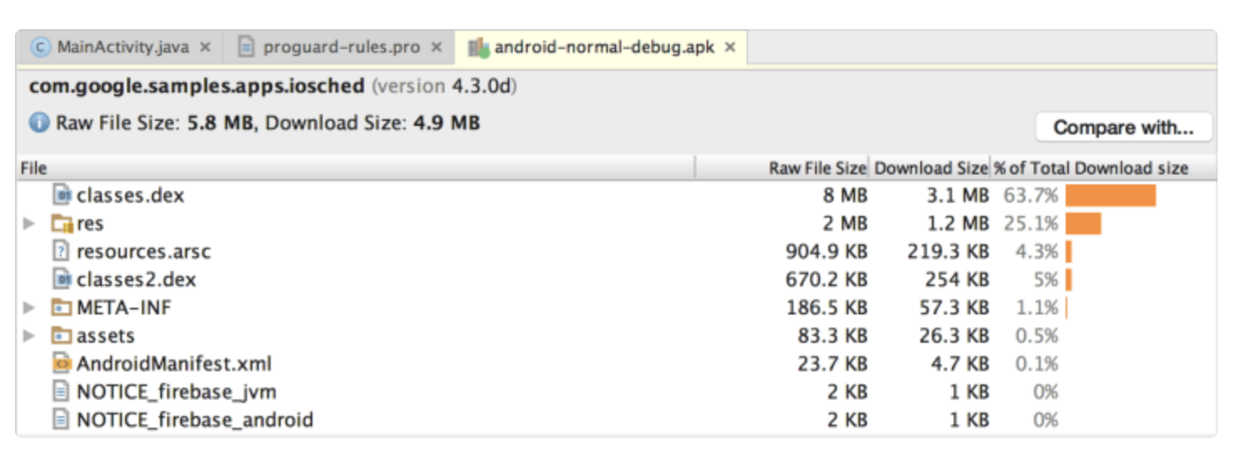
Task: Select the NOTICE_firebase_android row
Action: point(195,419)
